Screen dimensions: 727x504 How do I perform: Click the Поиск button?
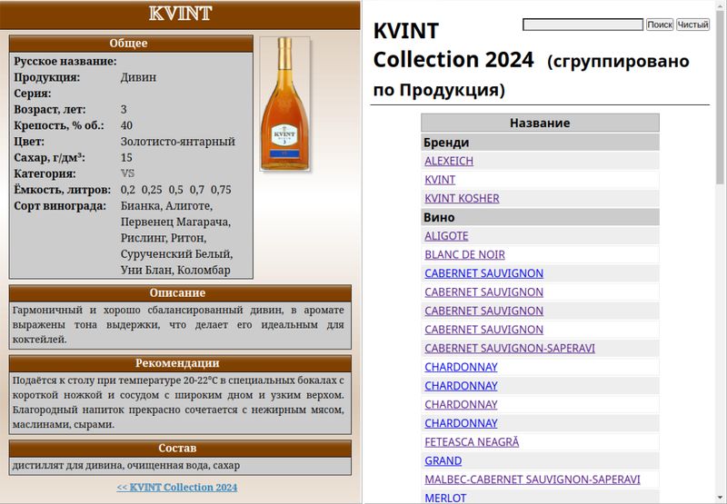(x=660, y=25)
